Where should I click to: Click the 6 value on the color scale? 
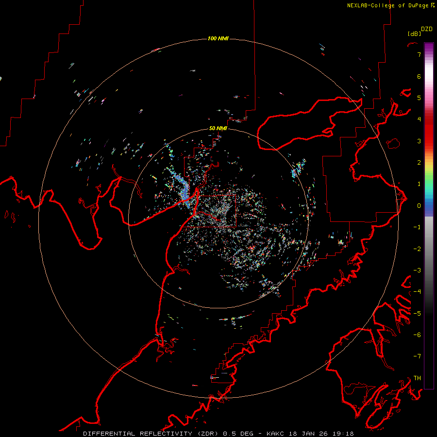click(419, 76)
